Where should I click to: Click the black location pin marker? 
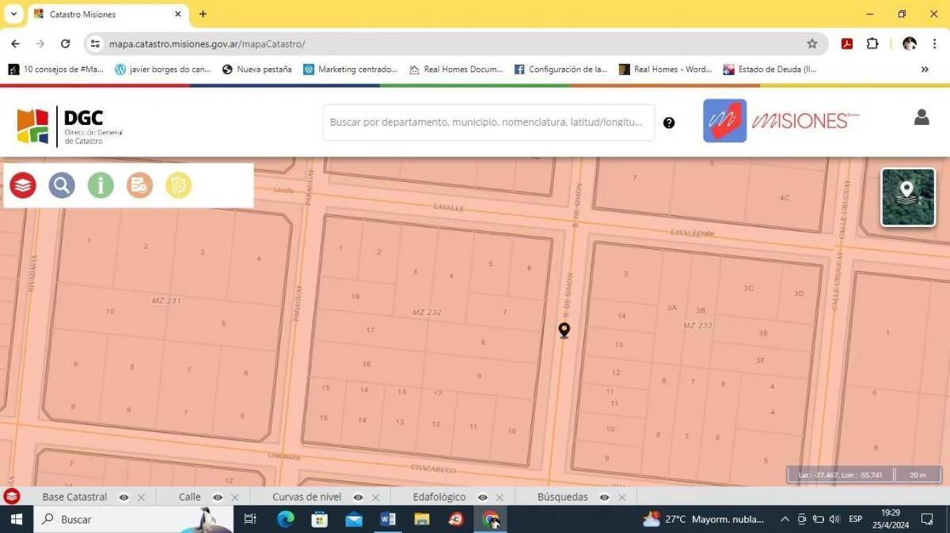564,330
